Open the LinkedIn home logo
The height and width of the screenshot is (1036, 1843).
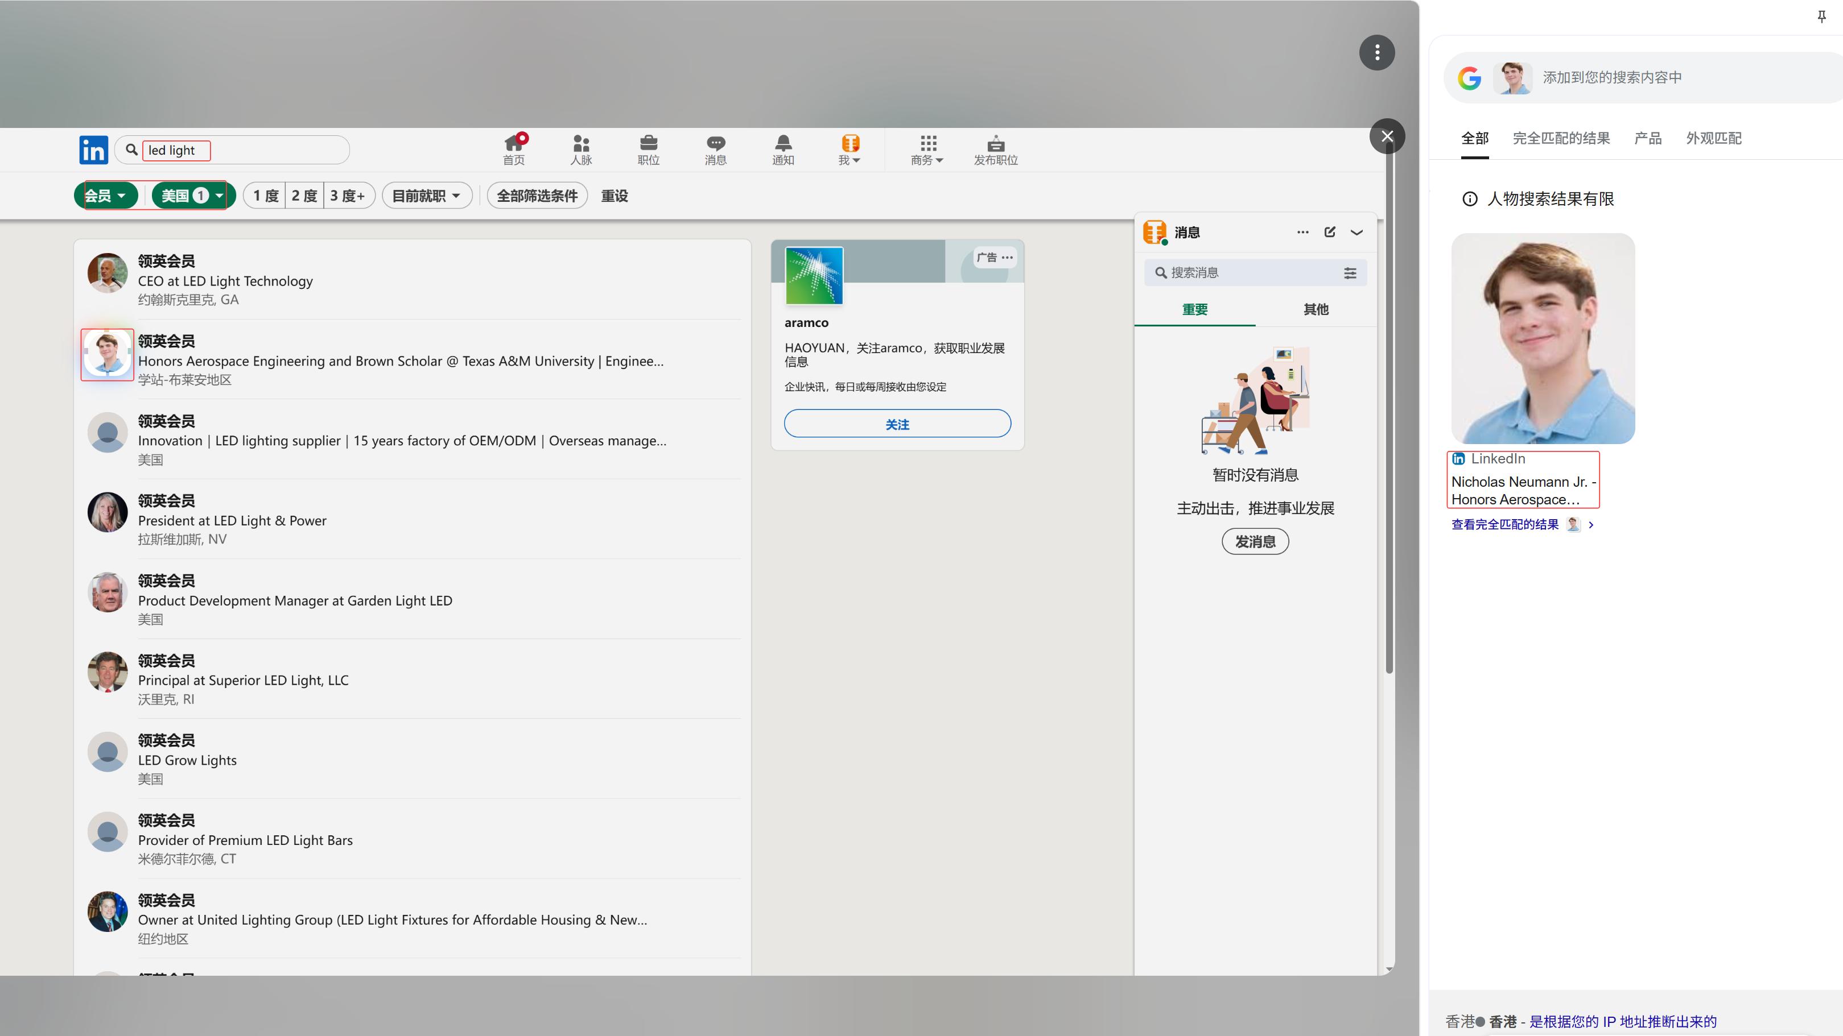point(93,150)
